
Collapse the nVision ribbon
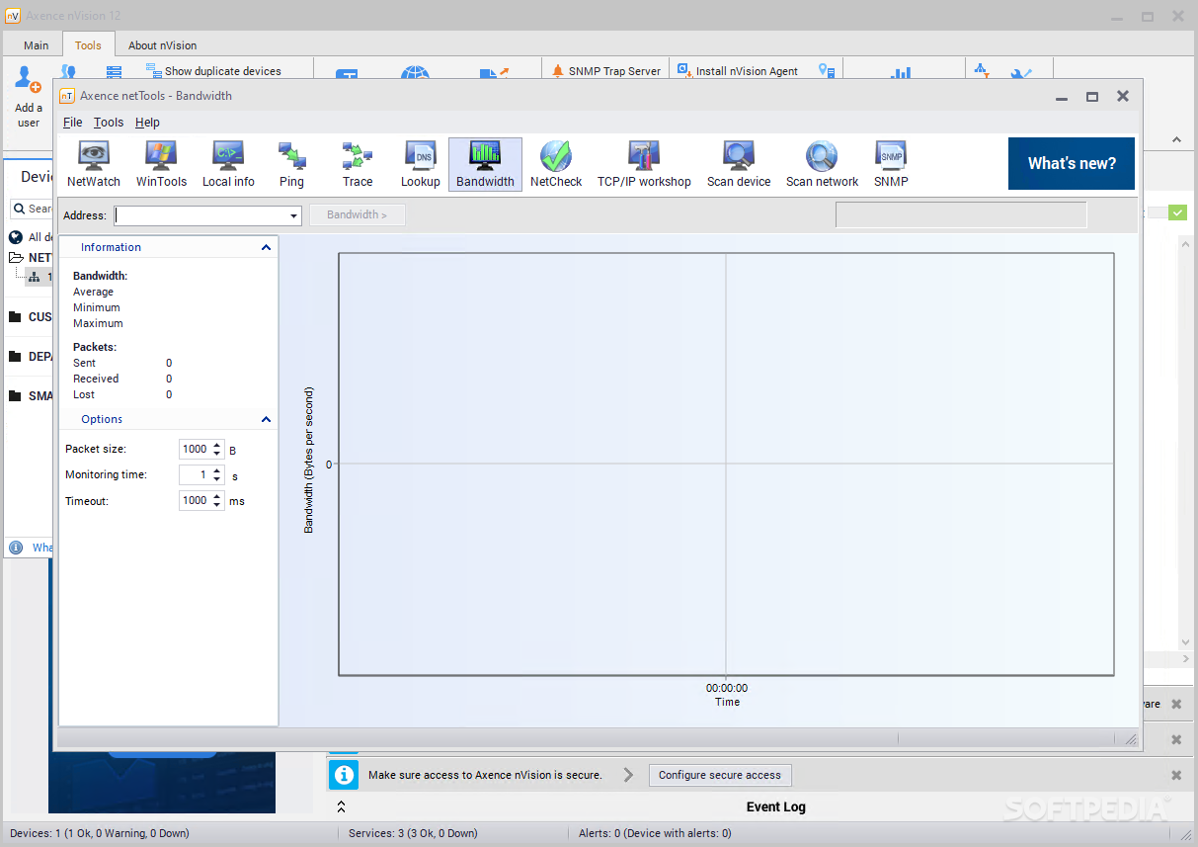pyautogui.click(x=1177, y=139)
